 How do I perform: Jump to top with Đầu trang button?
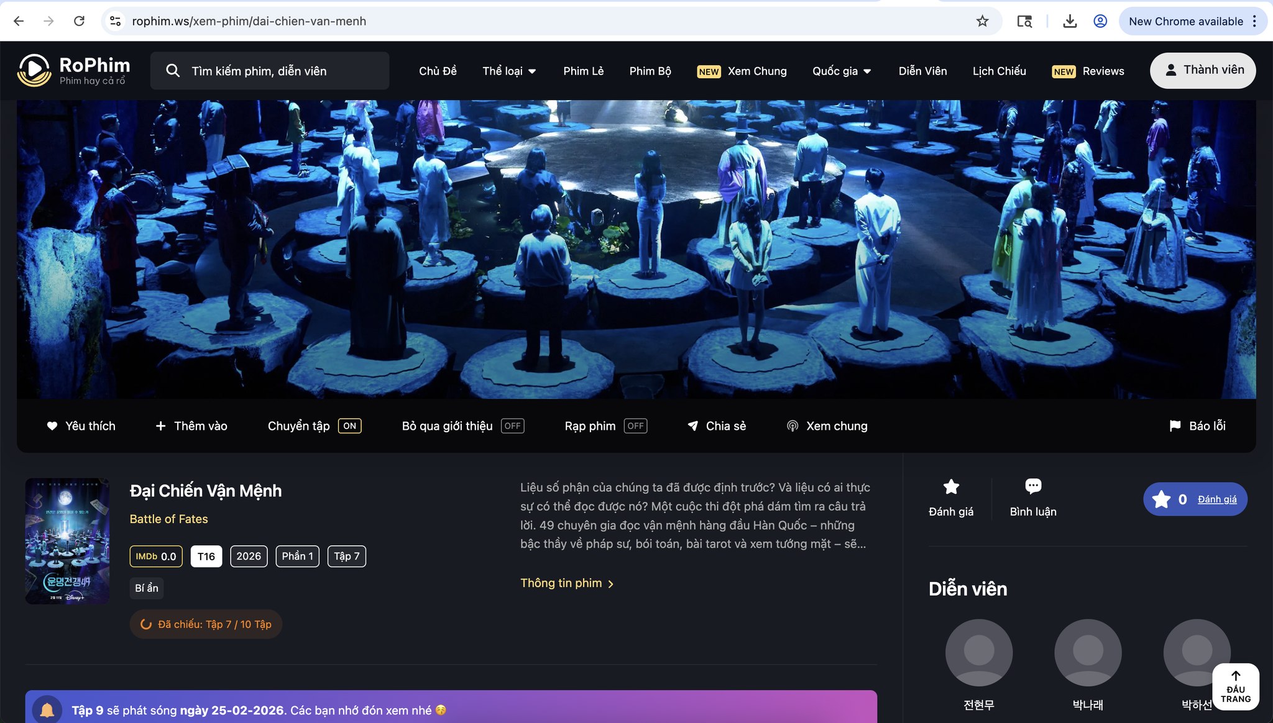(1236, 686)
